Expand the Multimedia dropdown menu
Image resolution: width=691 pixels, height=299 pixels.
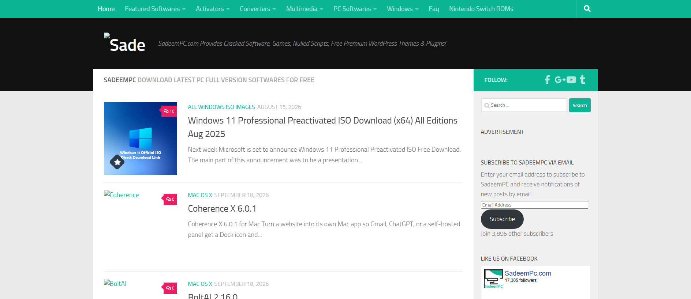click(x=305, y=9)
